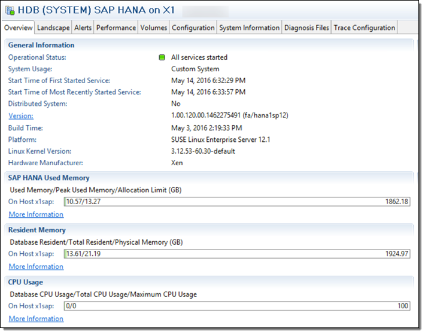Select the Trace Configuration tab
The height and width of the screenshot is (334, 425).
[364, 28]
